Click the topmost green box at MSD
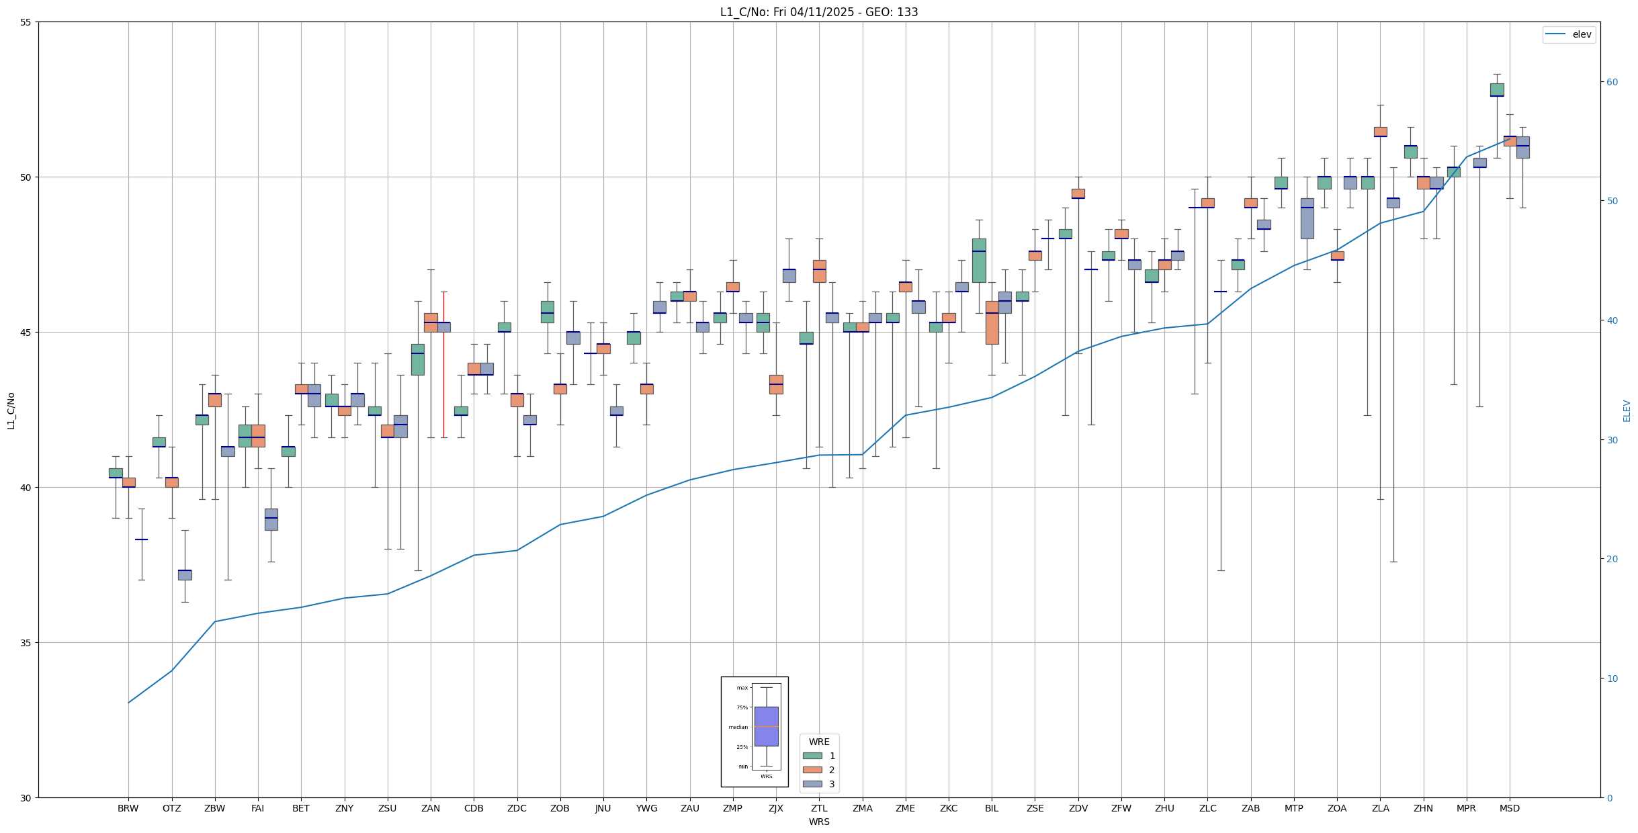 1496,89
